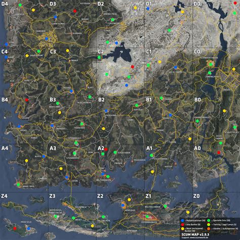Click the green marker at Militär Fabrik

tap(165, 206)
